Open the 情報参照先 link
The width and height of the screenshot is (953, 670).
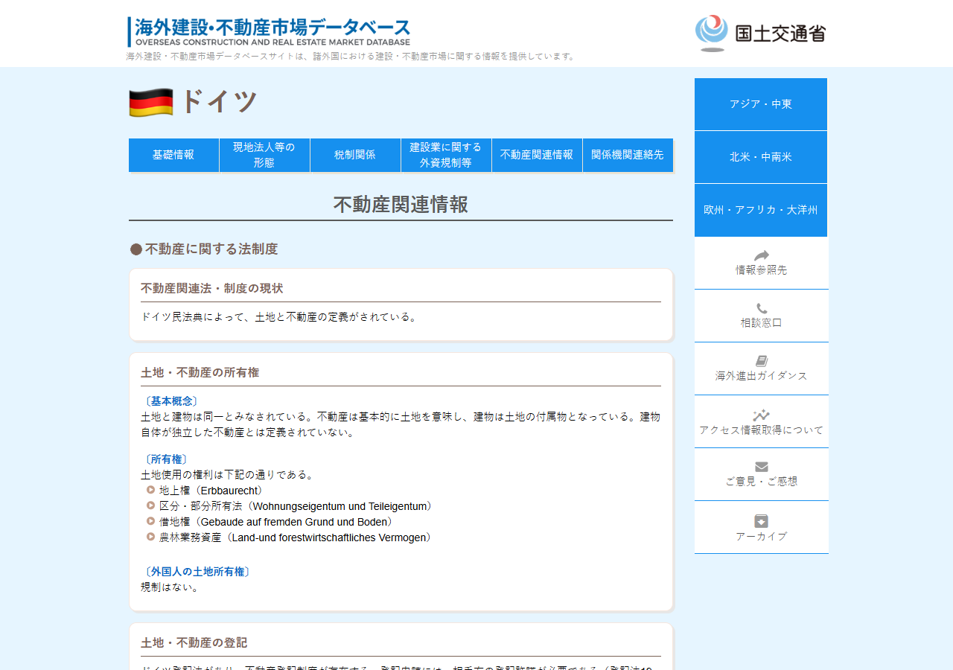coord(761,263)
